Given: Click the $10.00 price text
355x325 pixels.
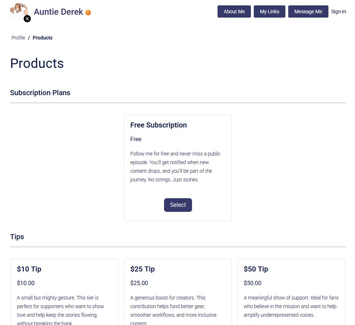Looking at the screenshot, I should click(x=26, y=283).
